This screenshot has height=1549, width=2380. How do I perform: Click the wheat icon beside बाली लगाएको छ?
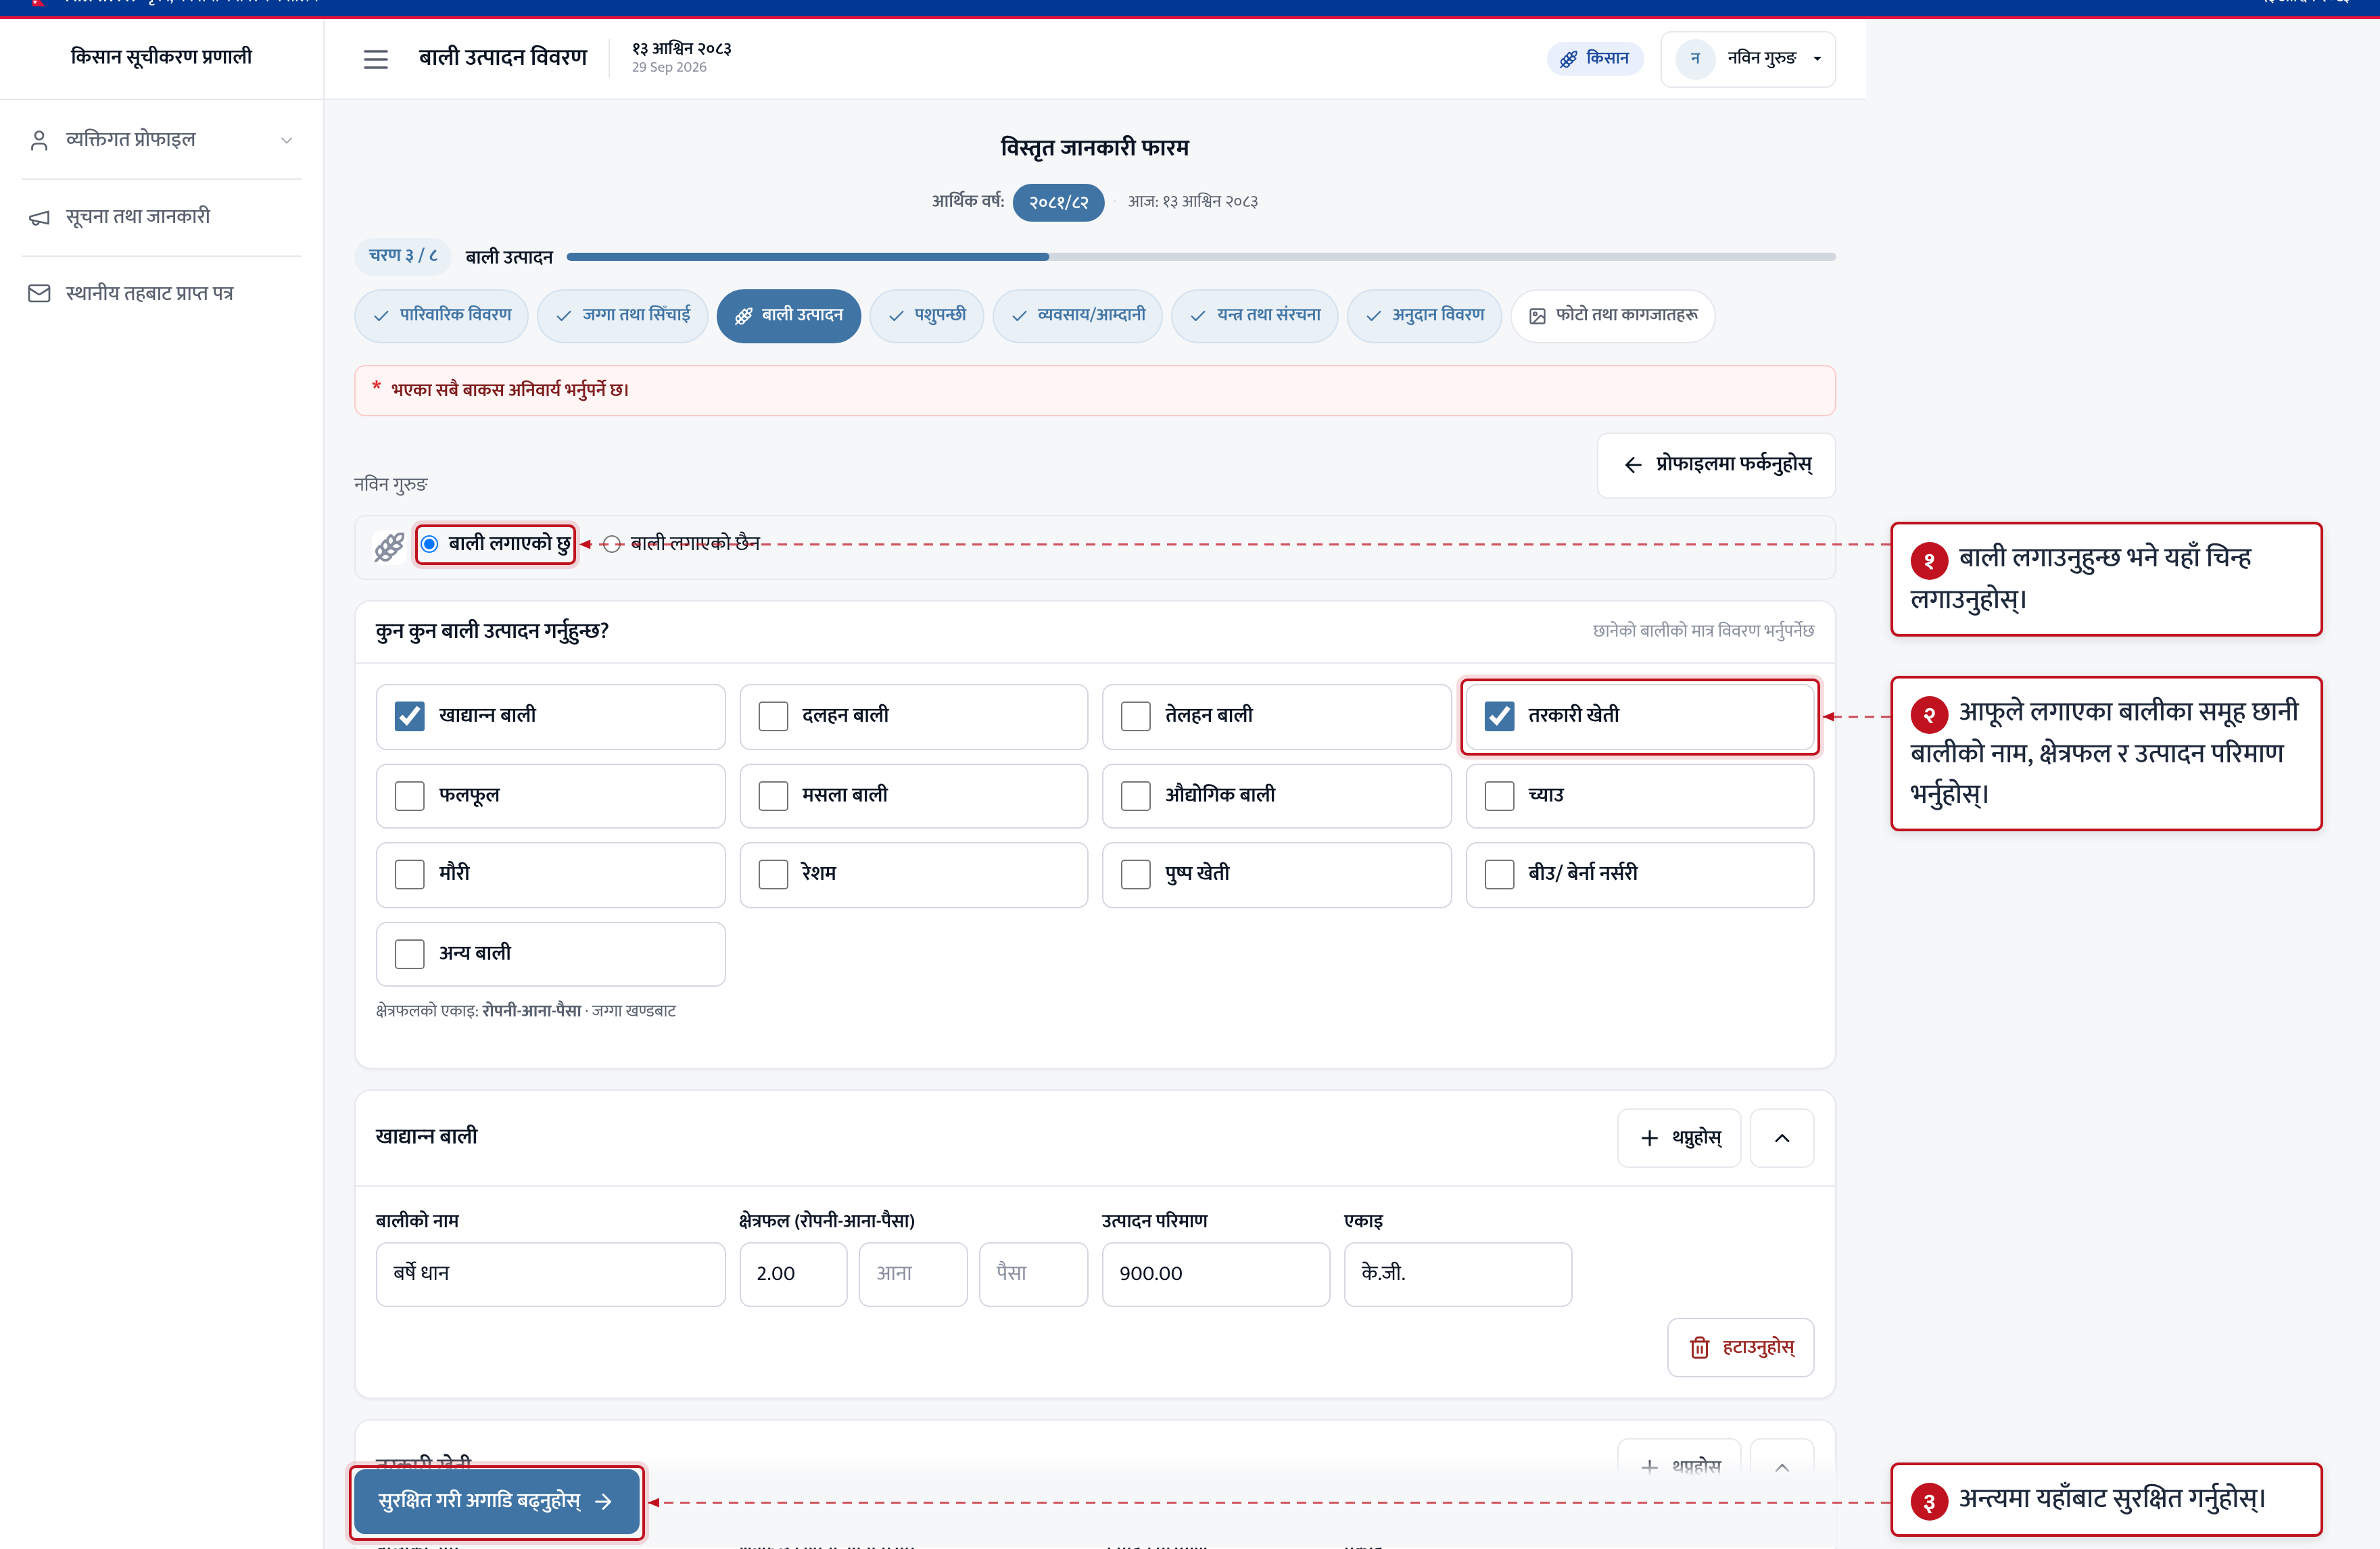click(389, 545)
